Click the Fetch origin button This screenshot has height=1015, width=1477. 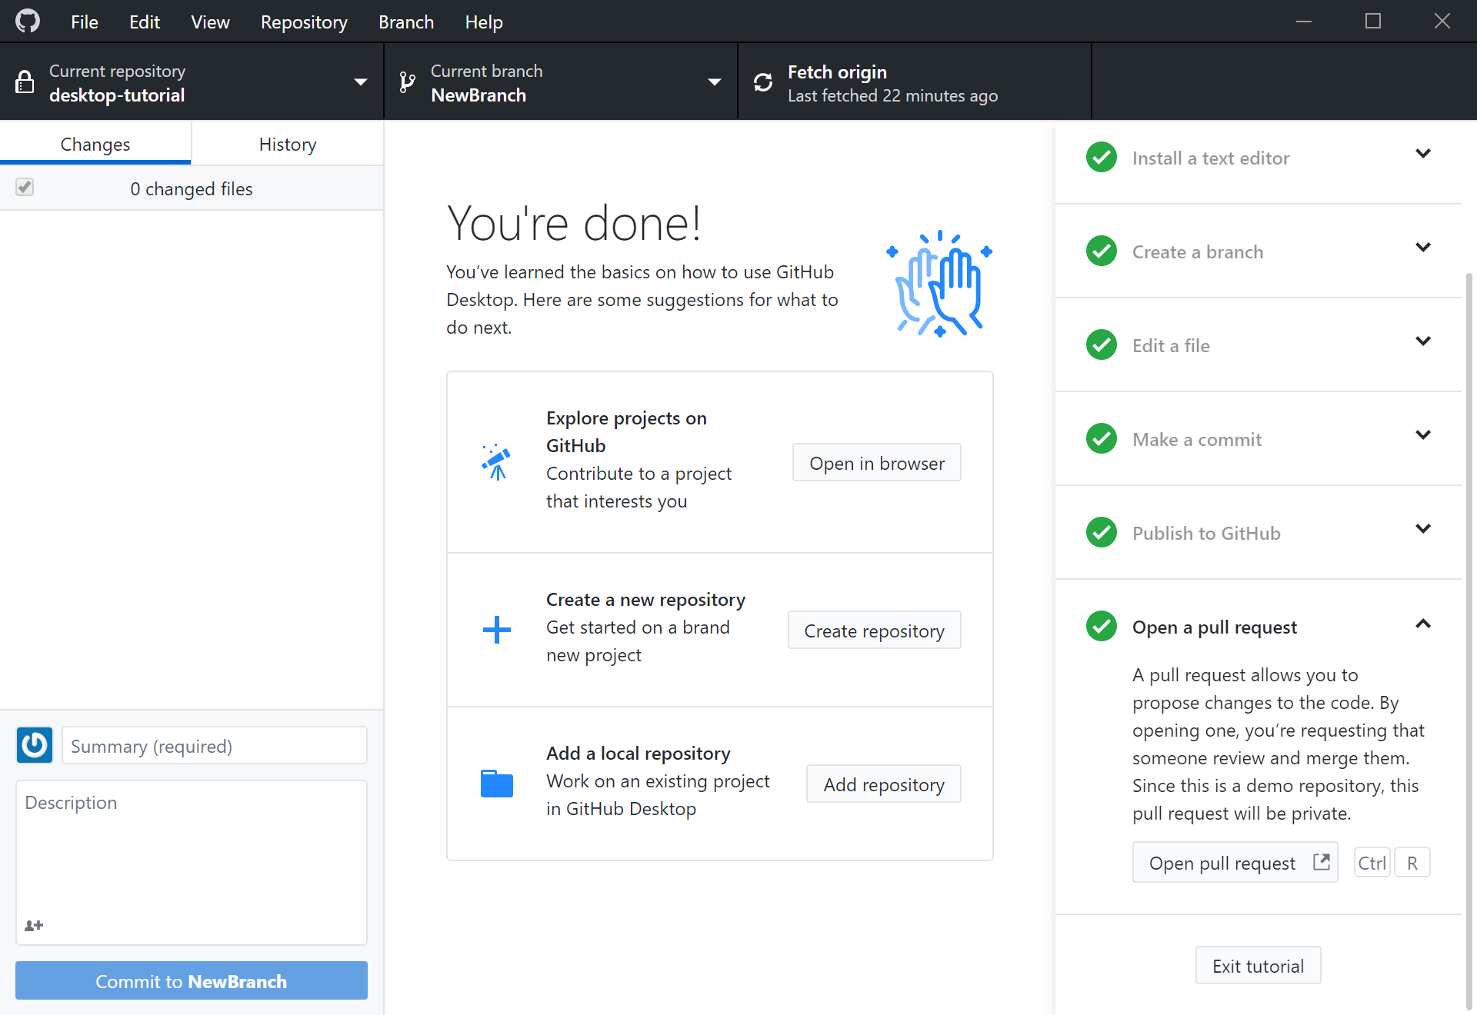coord(915,82)
